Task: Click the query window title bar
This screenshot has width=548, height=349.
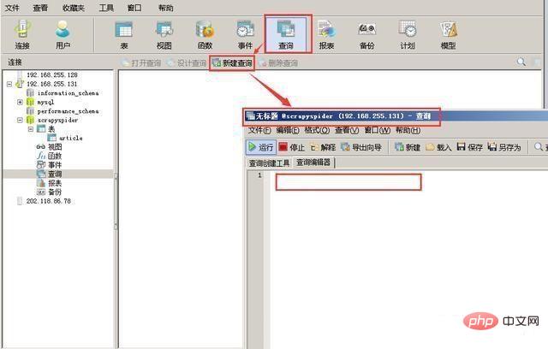Action: (396, 116)
